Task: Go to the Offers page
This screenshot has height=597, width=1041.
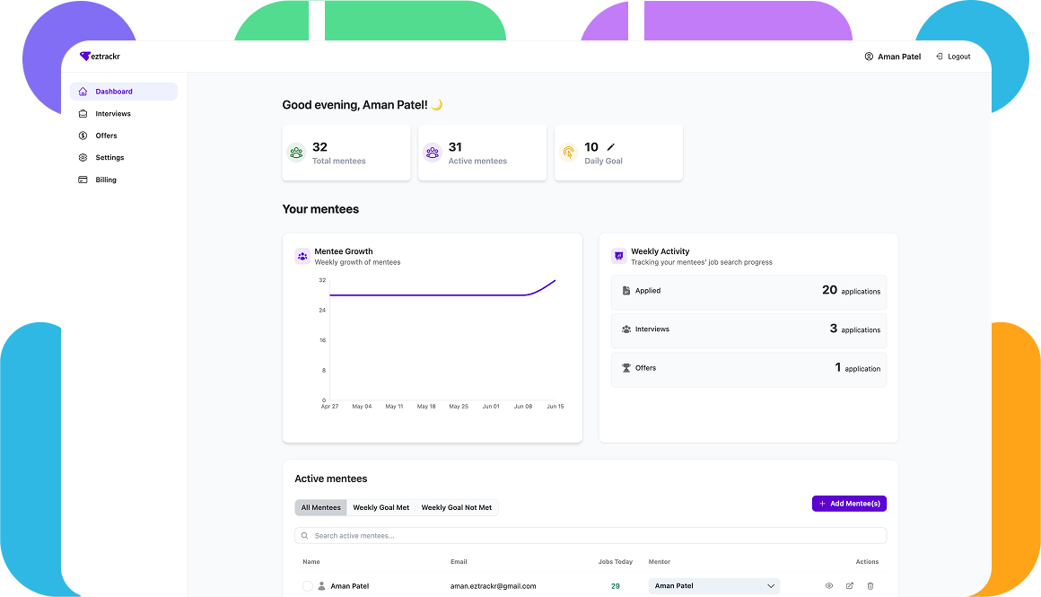Action: tap(124, 136)
